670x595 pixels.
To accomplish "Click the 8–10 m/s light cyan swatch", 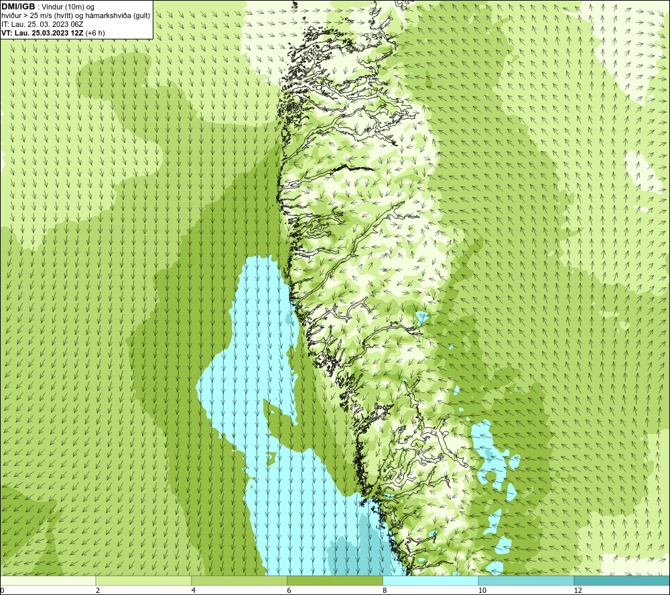I will 430,580.
